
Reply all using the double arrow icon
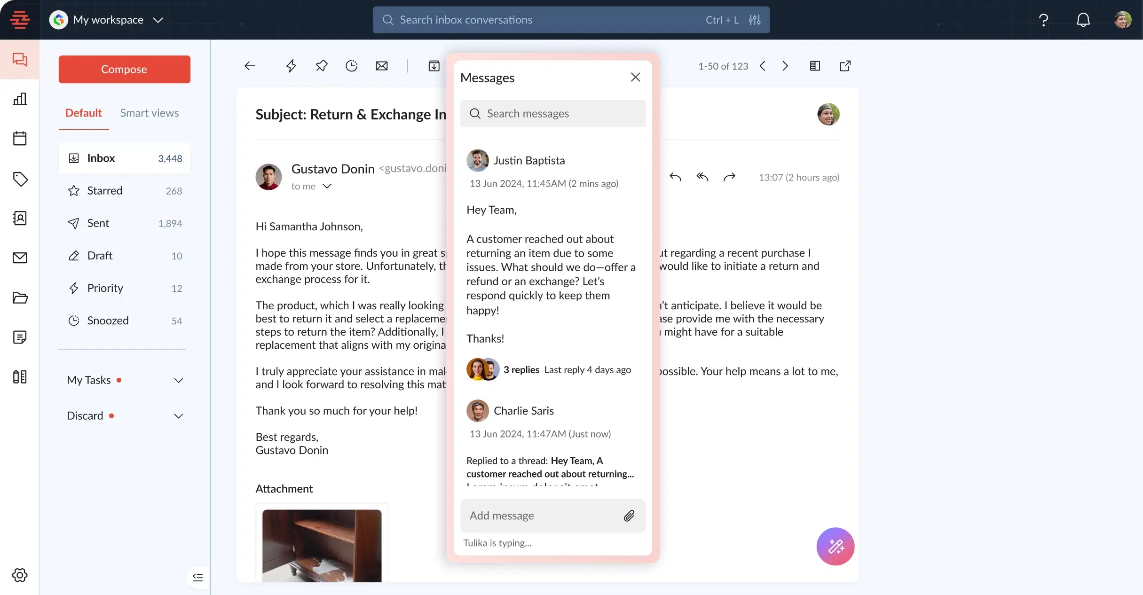click(702, 177)
